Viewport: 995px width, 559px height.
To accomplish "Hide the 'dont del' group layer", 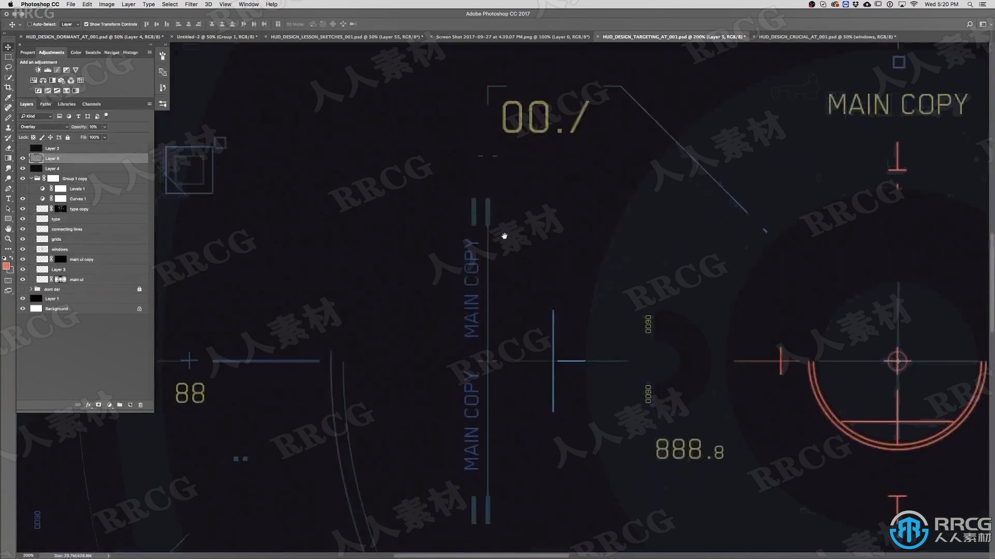I will [x=23, y=289].
